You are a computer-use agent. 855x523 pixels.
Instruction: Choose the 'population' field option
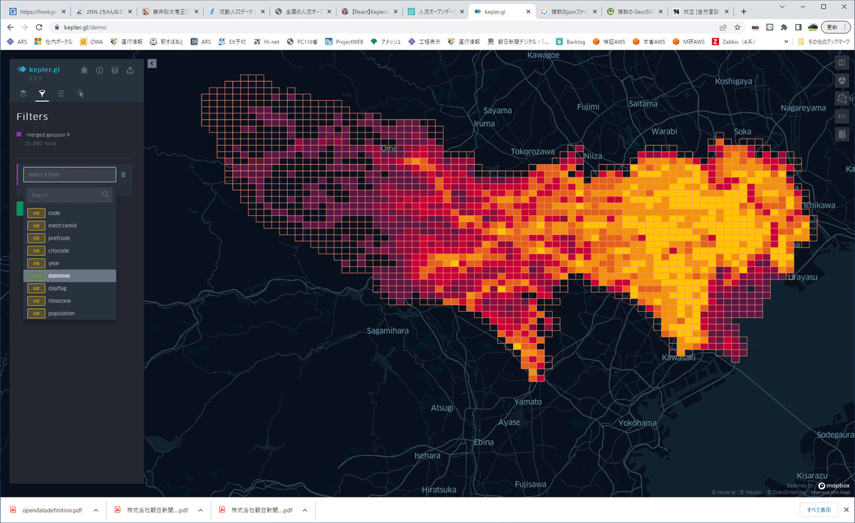[x=69, y=313]
